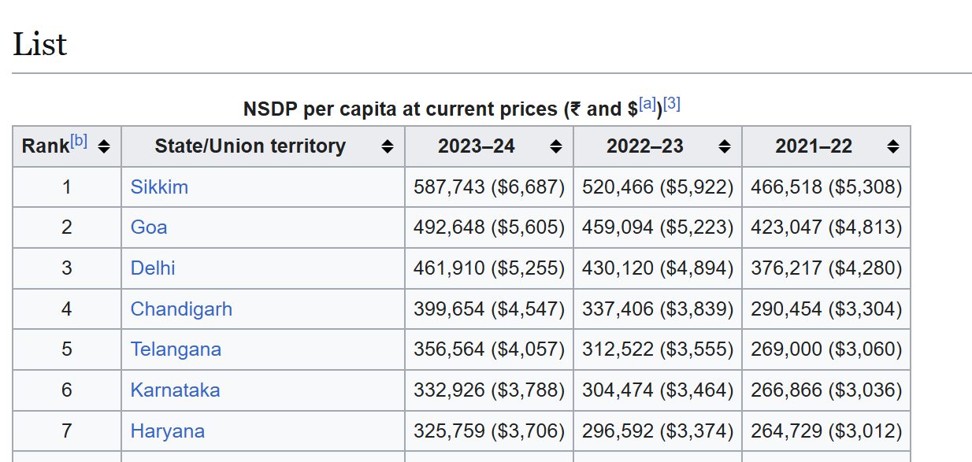This screenshot has height=462, width=972.
Task: Click footnote [b] beside Rank header
Action: tap(79, 141)
